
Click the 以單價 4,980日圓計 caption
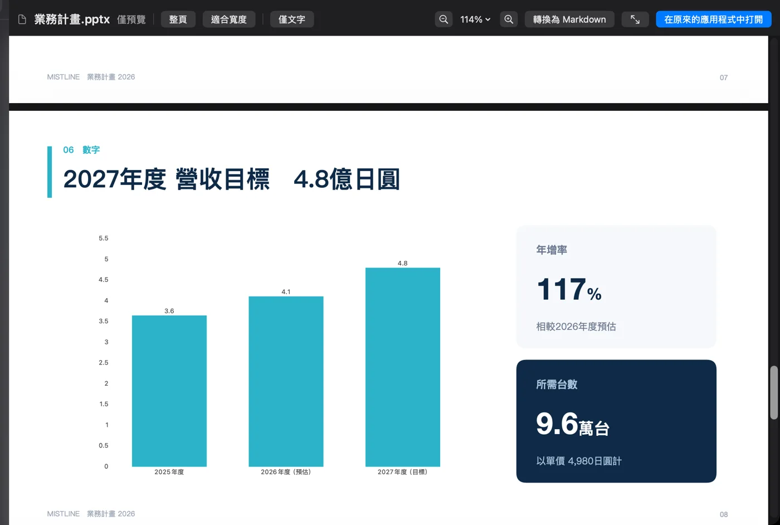point(579,461)
